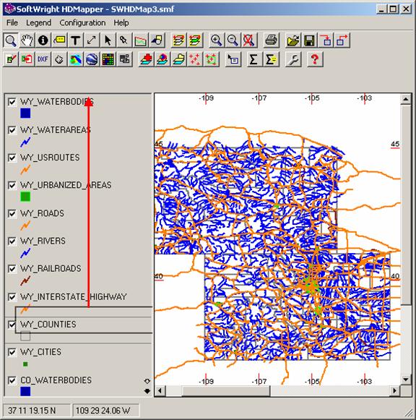The image size is (416, 420).
Task: Click the crossed-out magnifier reset zoom icon
Action: 248,40
